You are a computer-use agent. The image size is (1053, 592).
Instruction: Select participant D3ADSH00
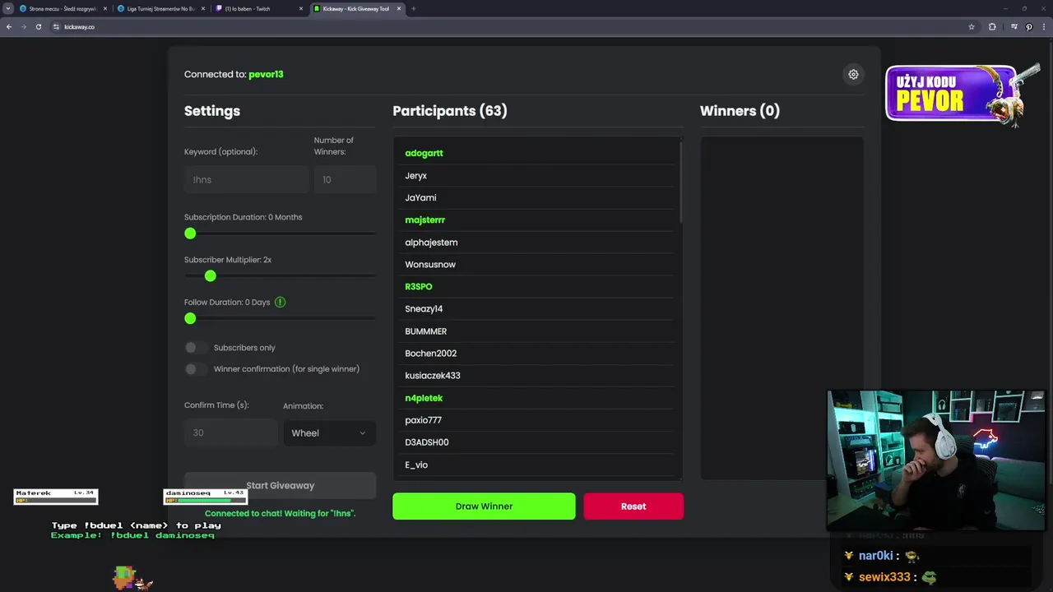[426, 442]
